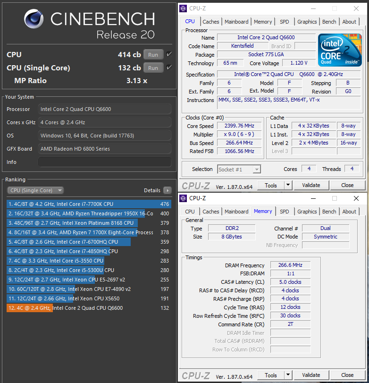The width and height of the screenshot is (369, 383).
Task: Select the Ryzen Threadripper 1950X ranking row
Action: pos(89,213)
